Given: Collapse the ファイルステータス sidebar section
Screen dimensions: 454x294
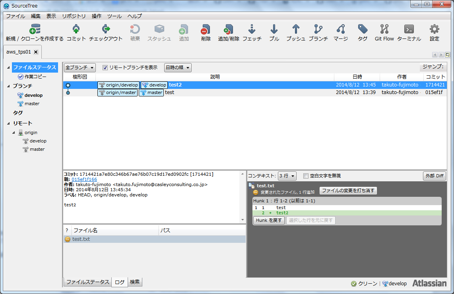Looking at the screenshot, I should coord(8,67).
